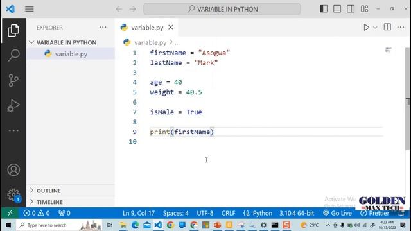
Task: Click line number 10 in the gutter
Action: (x=133, y=142)
